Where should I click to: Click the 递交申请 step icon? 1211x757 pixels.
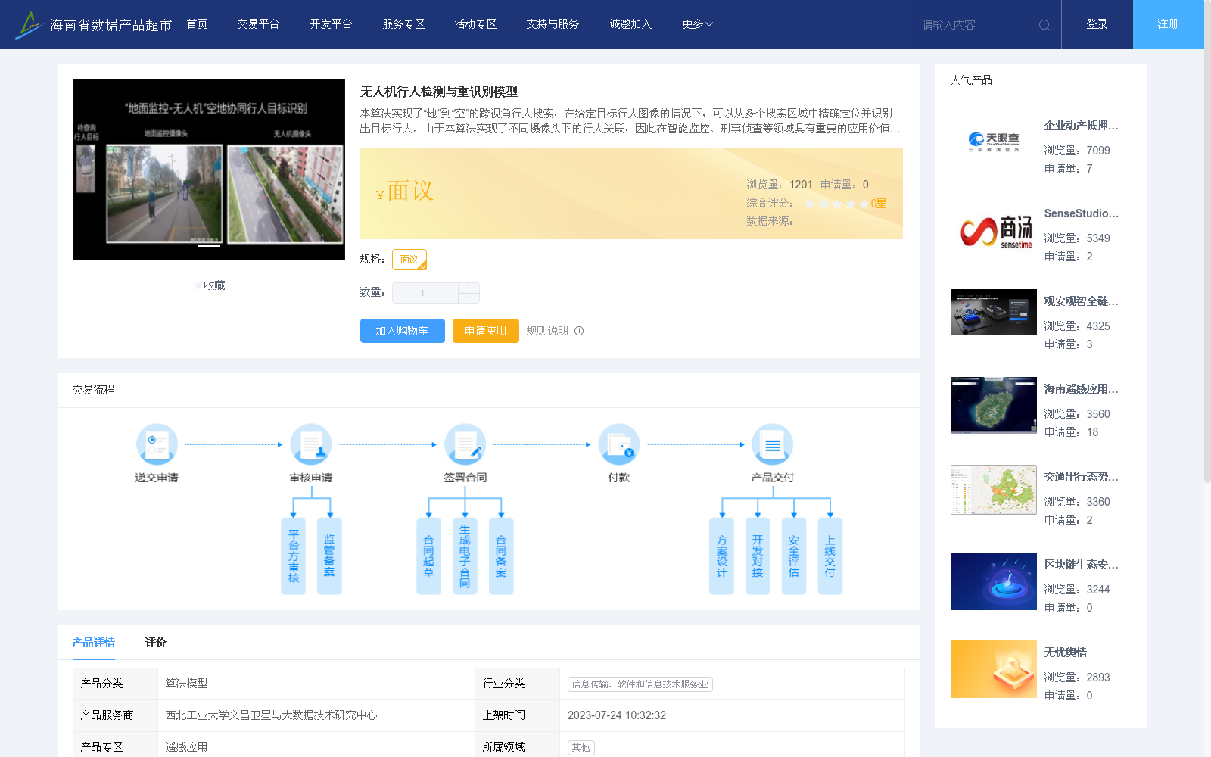tap(157, 444)
